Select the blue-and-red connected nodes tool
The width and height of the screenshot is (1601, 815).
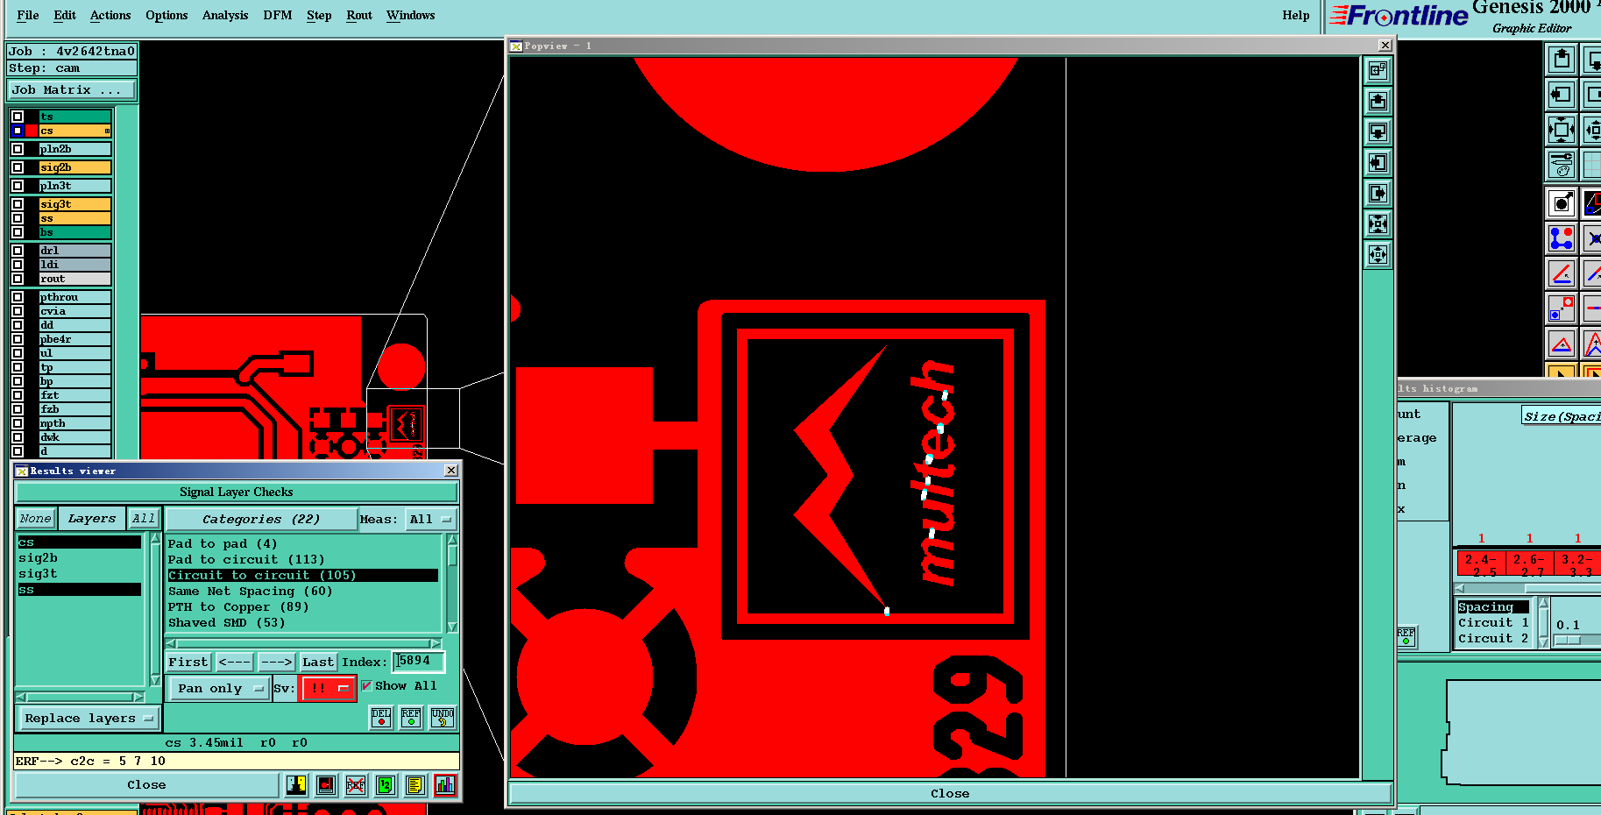[1561, 238]
